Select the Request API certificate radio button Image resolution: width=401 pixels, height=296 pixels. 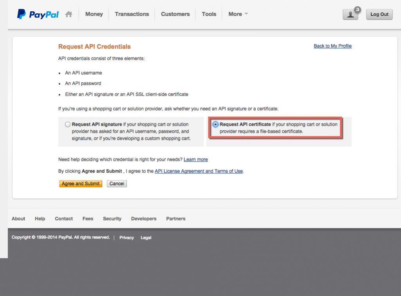[216, 124]
